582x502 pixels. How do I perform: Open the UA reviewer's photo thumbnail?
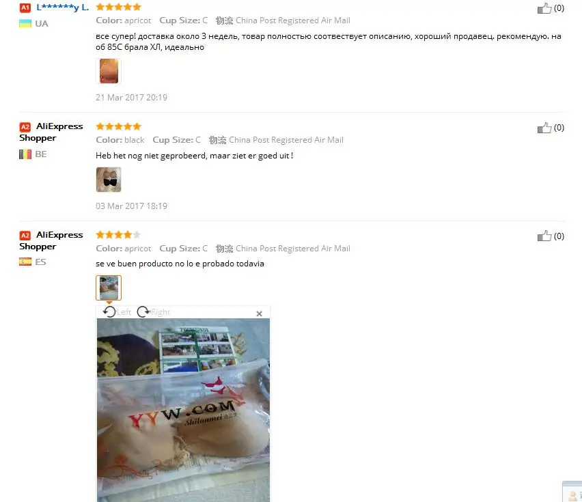click(x=109, y=71)
